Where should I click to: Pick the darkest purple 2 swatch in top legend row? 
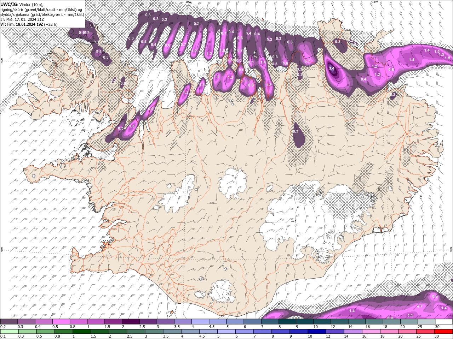coord(131,322)
